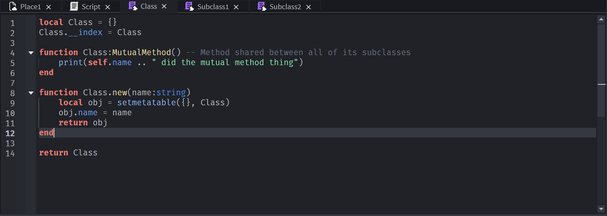Click 'obj.name = name' on line 10
Screen dimensions: 607x216
pyautogui.click(x=95, y=112)
